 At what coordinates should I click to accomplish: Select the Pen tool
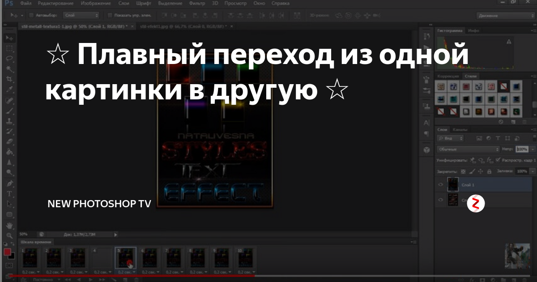[x=9, y=184]
